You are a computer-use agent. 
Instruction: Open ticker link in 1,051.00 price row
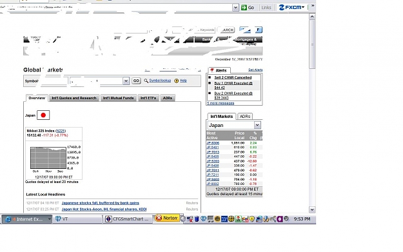click(213, 143)
